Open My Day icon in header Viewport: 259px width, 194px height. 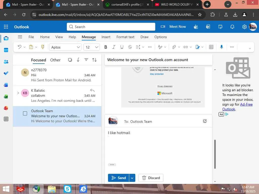pyautogui.click(x=220, y=27)
